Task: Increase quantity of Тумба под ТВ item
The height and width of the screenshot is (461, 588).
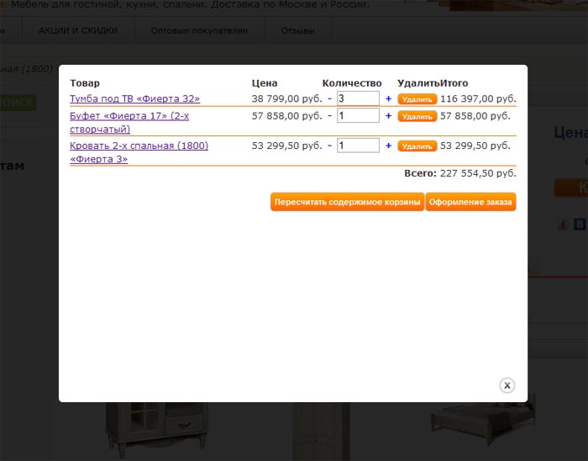Action: 388,98
